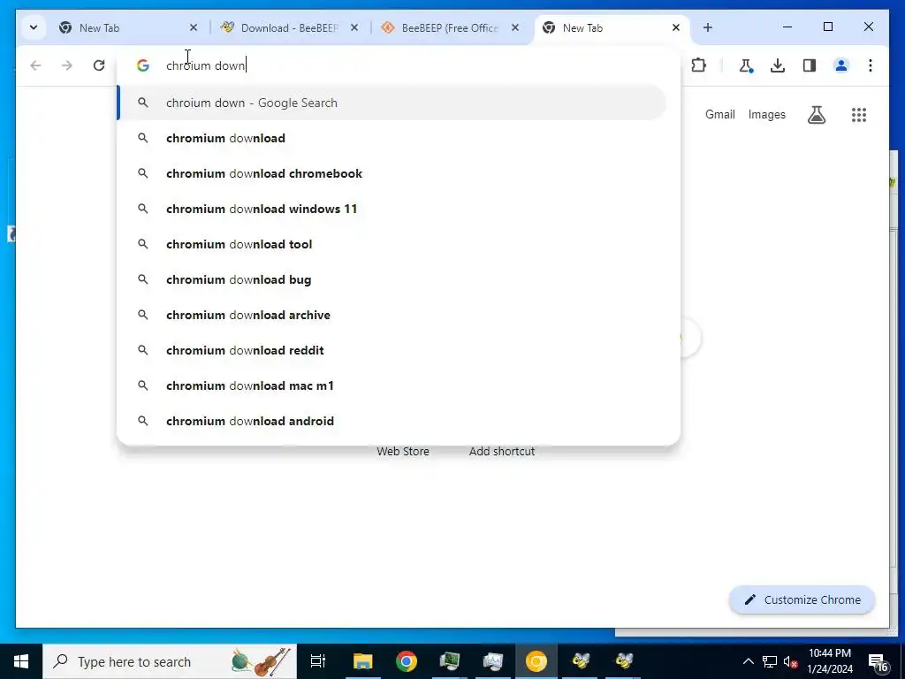Screen dimensions: 905x679
Task: Choose 'chromium download windows 11' suggestion
Action: [392, 209]
